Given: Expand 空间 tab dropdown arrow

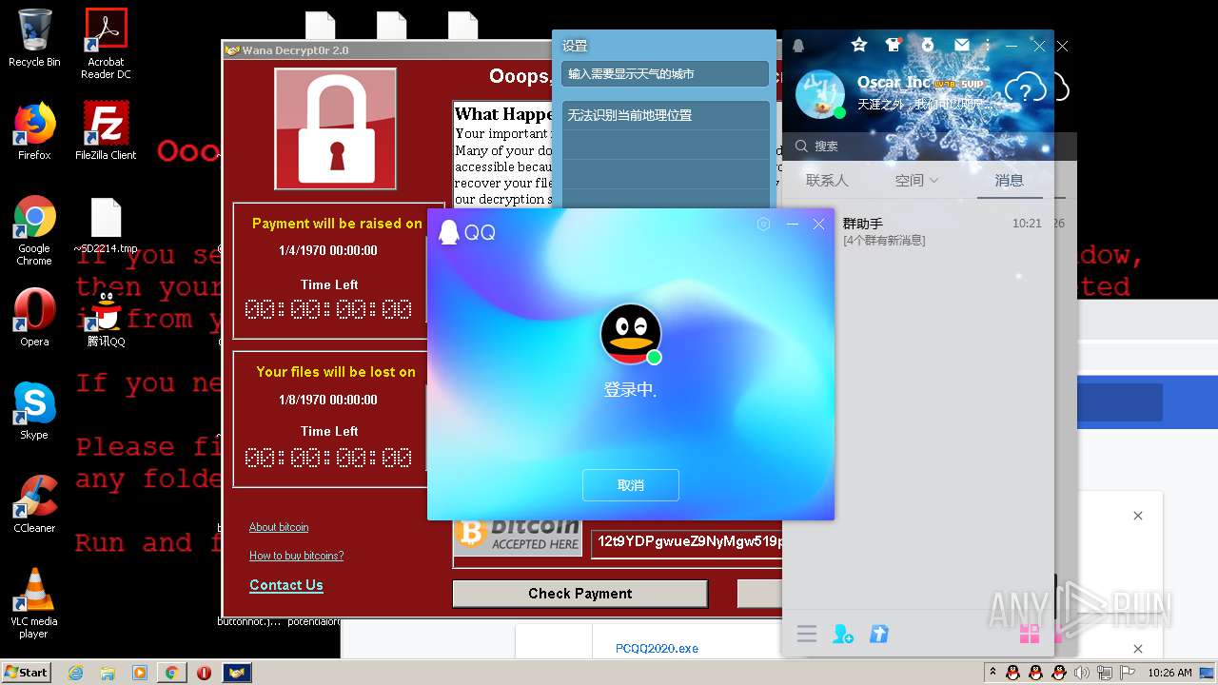Looking at the screenshot, I should click(933, 181).
